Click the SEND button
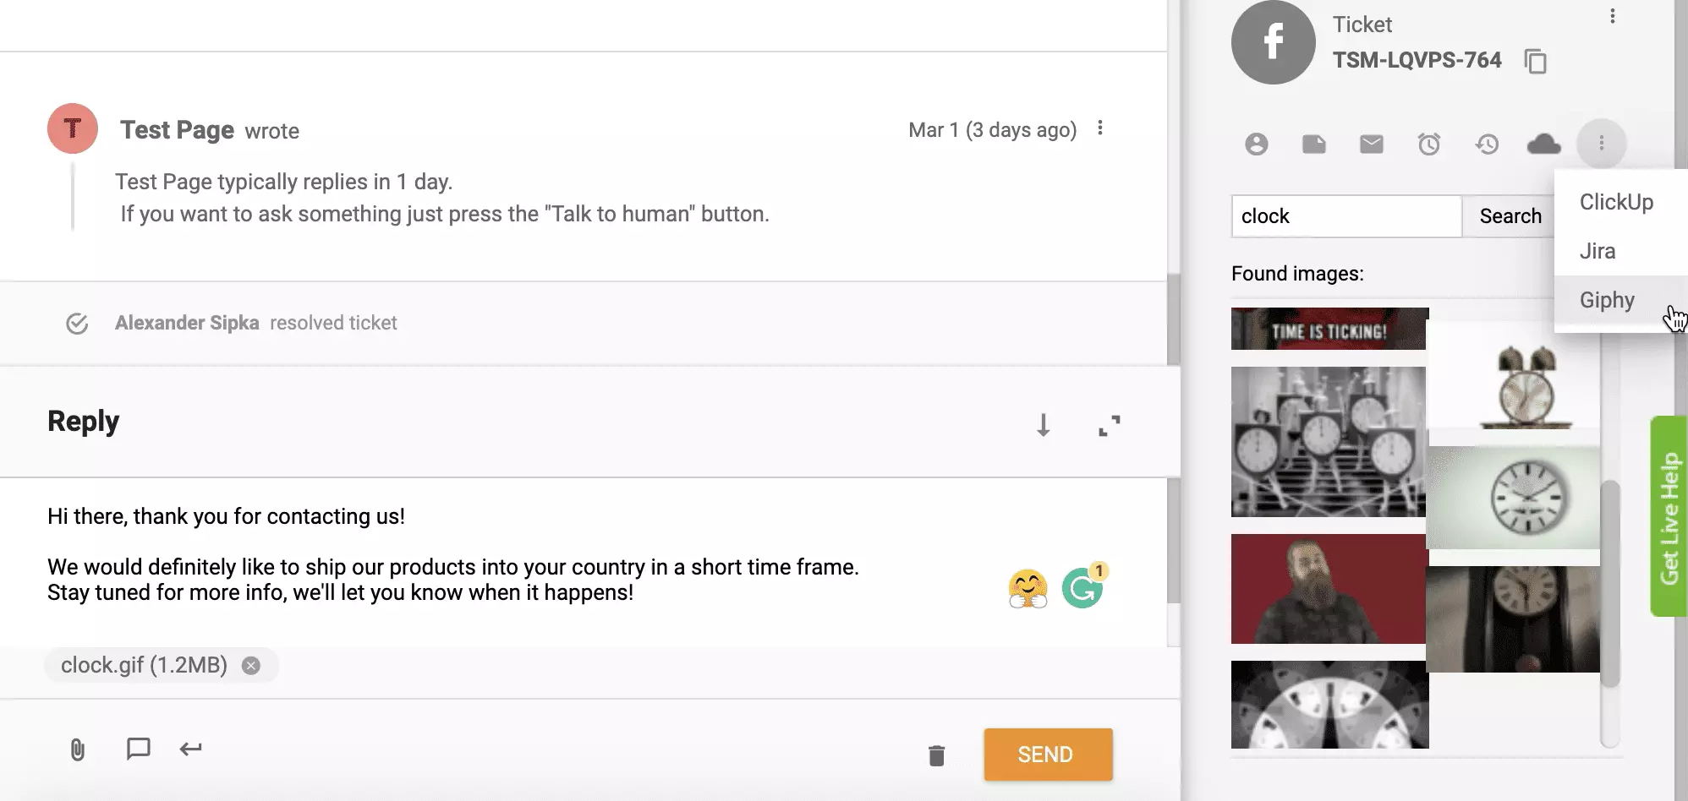This screenshot has height=801, width=1688. [x=1047, y=754]
